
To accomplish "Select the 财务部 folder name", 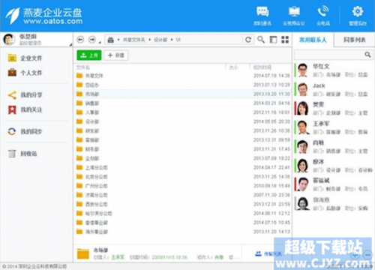I will 92,149.
